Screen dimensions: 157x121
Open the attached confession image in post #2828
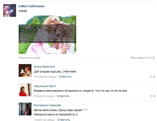[x=47, y=35]
